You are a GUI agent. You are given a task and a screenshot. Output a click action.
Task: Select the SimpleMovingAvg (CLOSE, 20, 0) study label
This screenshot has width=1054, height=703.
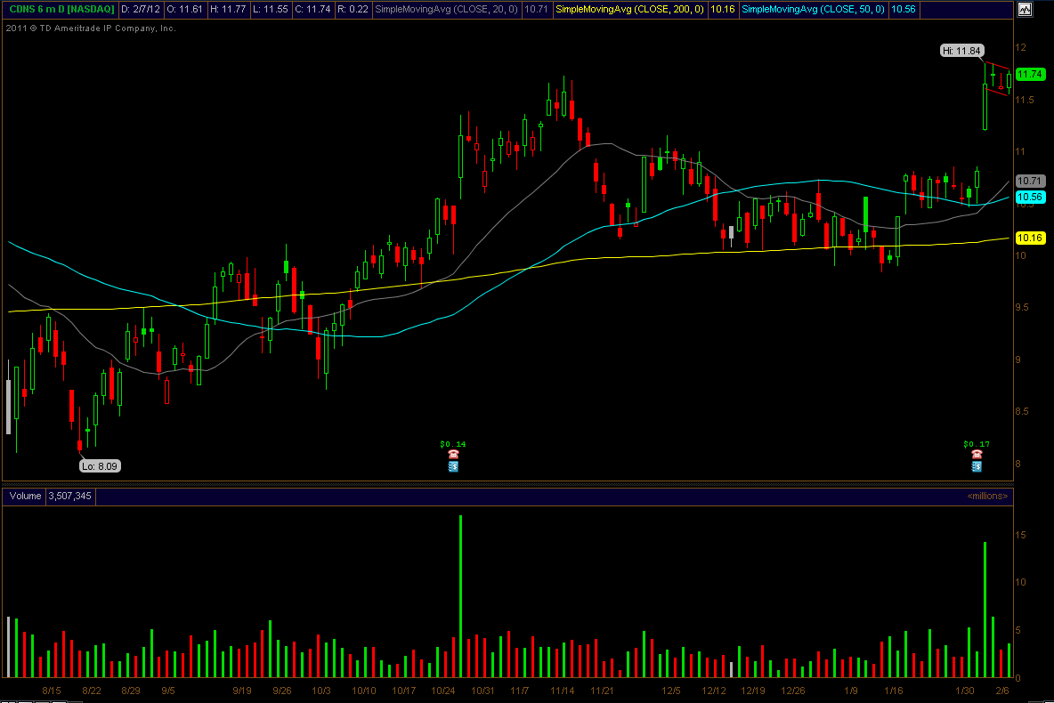[x=446, y=10]
